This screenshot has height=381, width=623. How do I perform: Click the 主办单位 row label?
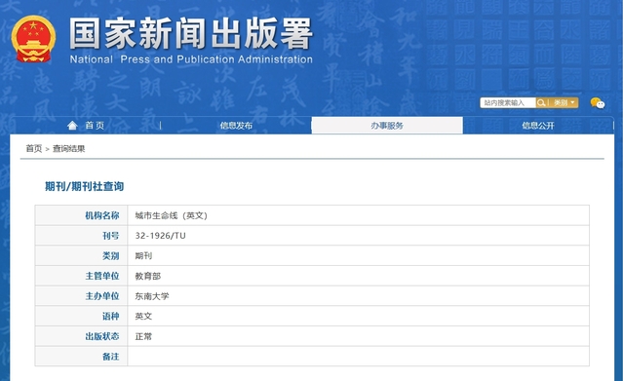click(x=102, y=296)
